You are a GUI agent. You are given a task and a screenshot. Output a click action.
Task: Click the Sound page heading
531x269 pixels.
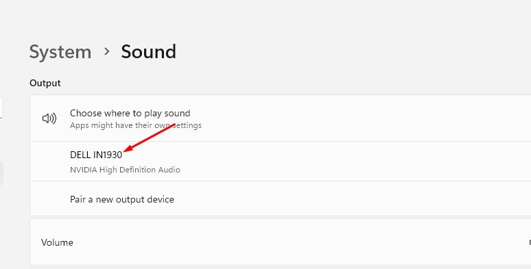coord(148,52)
